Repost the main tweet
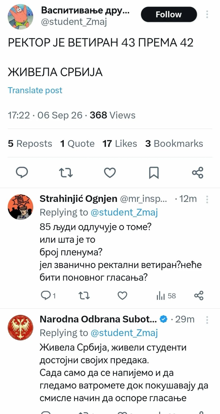The image size is (220, 414). pos(66,173)
